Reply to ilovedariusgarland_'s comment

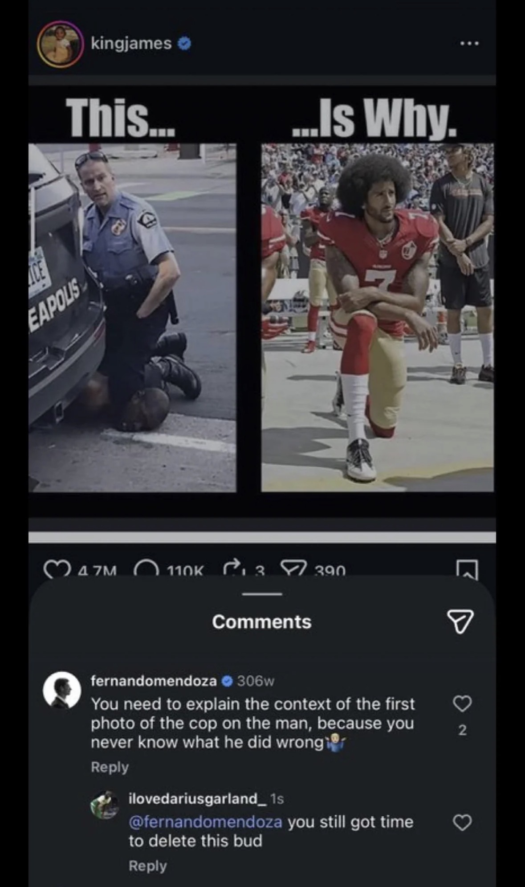click(147, 866)
